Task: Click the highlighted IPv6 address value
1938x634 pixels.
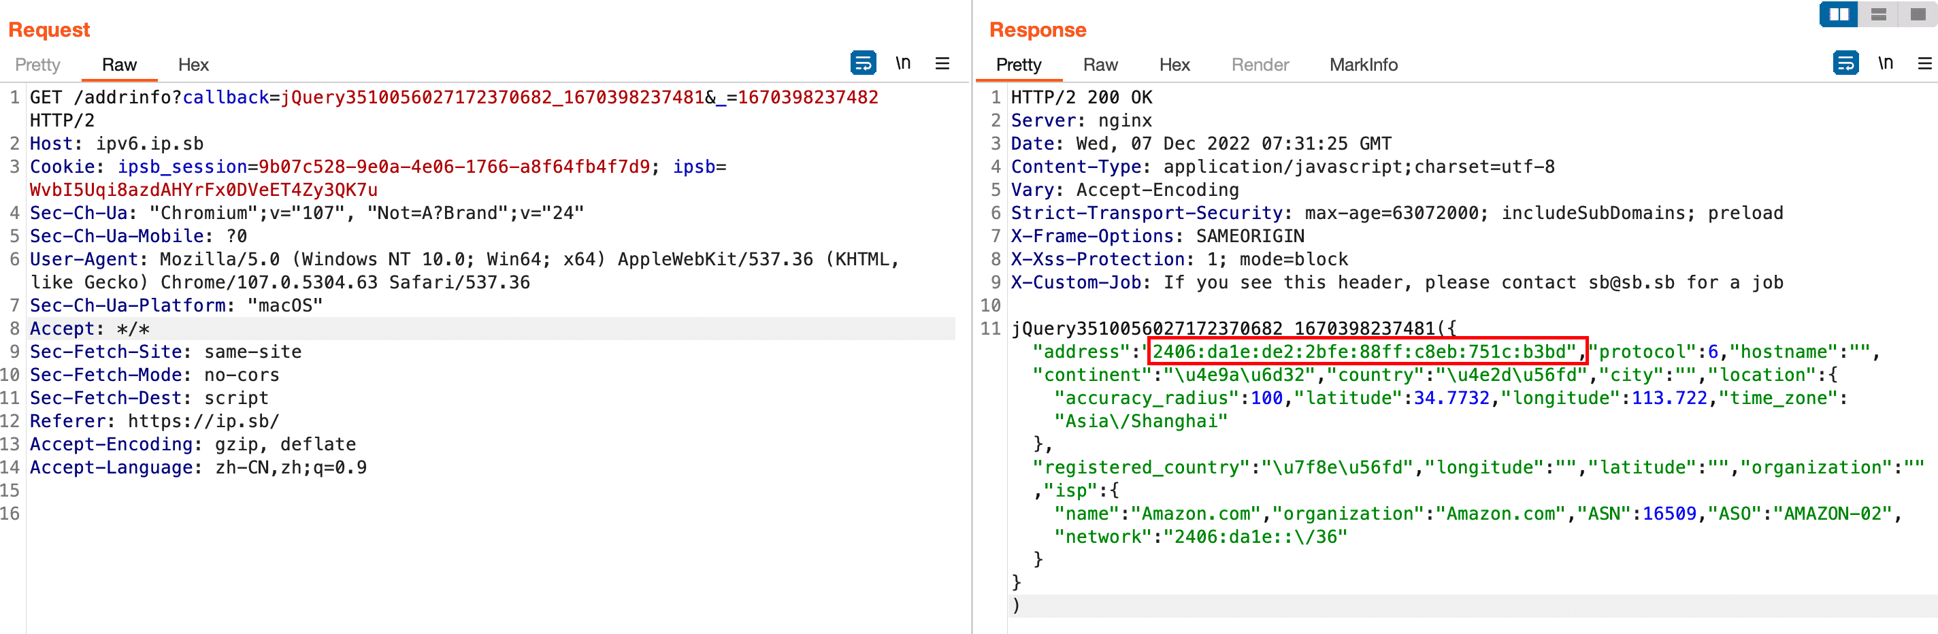Action: pyautogui.click(x=1366, y=352)
